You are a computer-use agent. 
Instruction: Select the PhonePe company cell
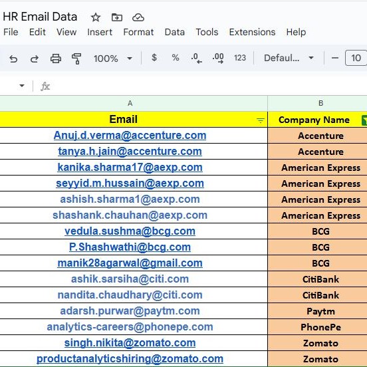click(318, 327)
